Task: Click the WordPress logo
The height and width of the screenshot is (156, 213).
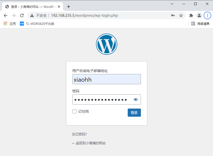Action: (x=107, y=44)
